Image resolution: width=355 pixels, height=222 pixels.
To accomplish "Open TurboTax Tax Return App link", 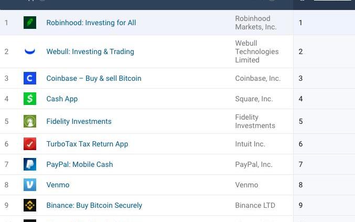I will (x=87, y=144).
